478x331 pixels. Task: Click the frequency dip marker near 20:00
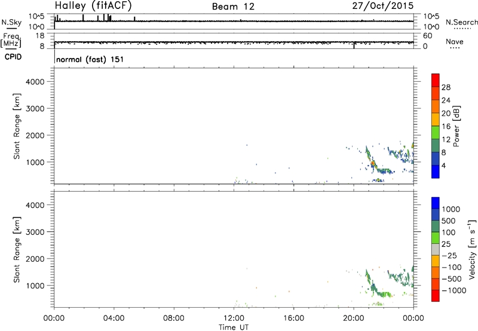(x=354, y=45)
